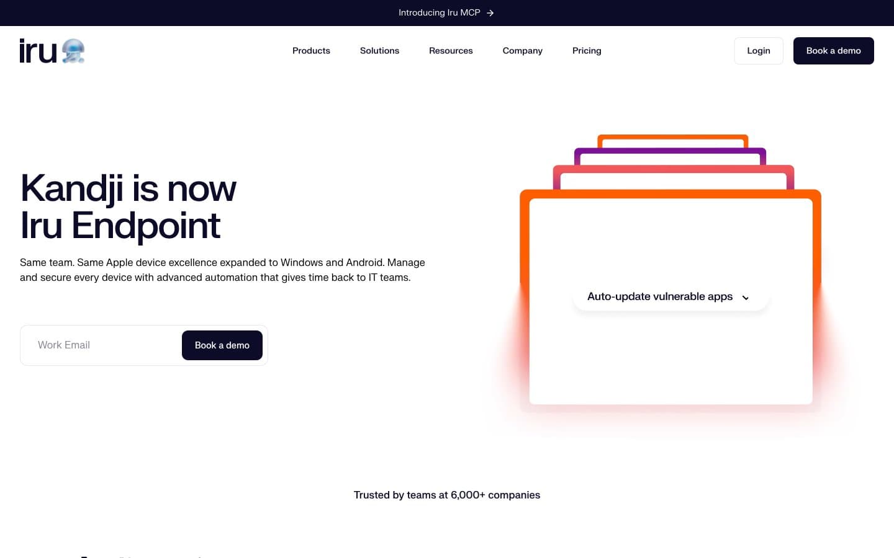Click the Kandji is now Iru Endpoint heading

point(129,206)
